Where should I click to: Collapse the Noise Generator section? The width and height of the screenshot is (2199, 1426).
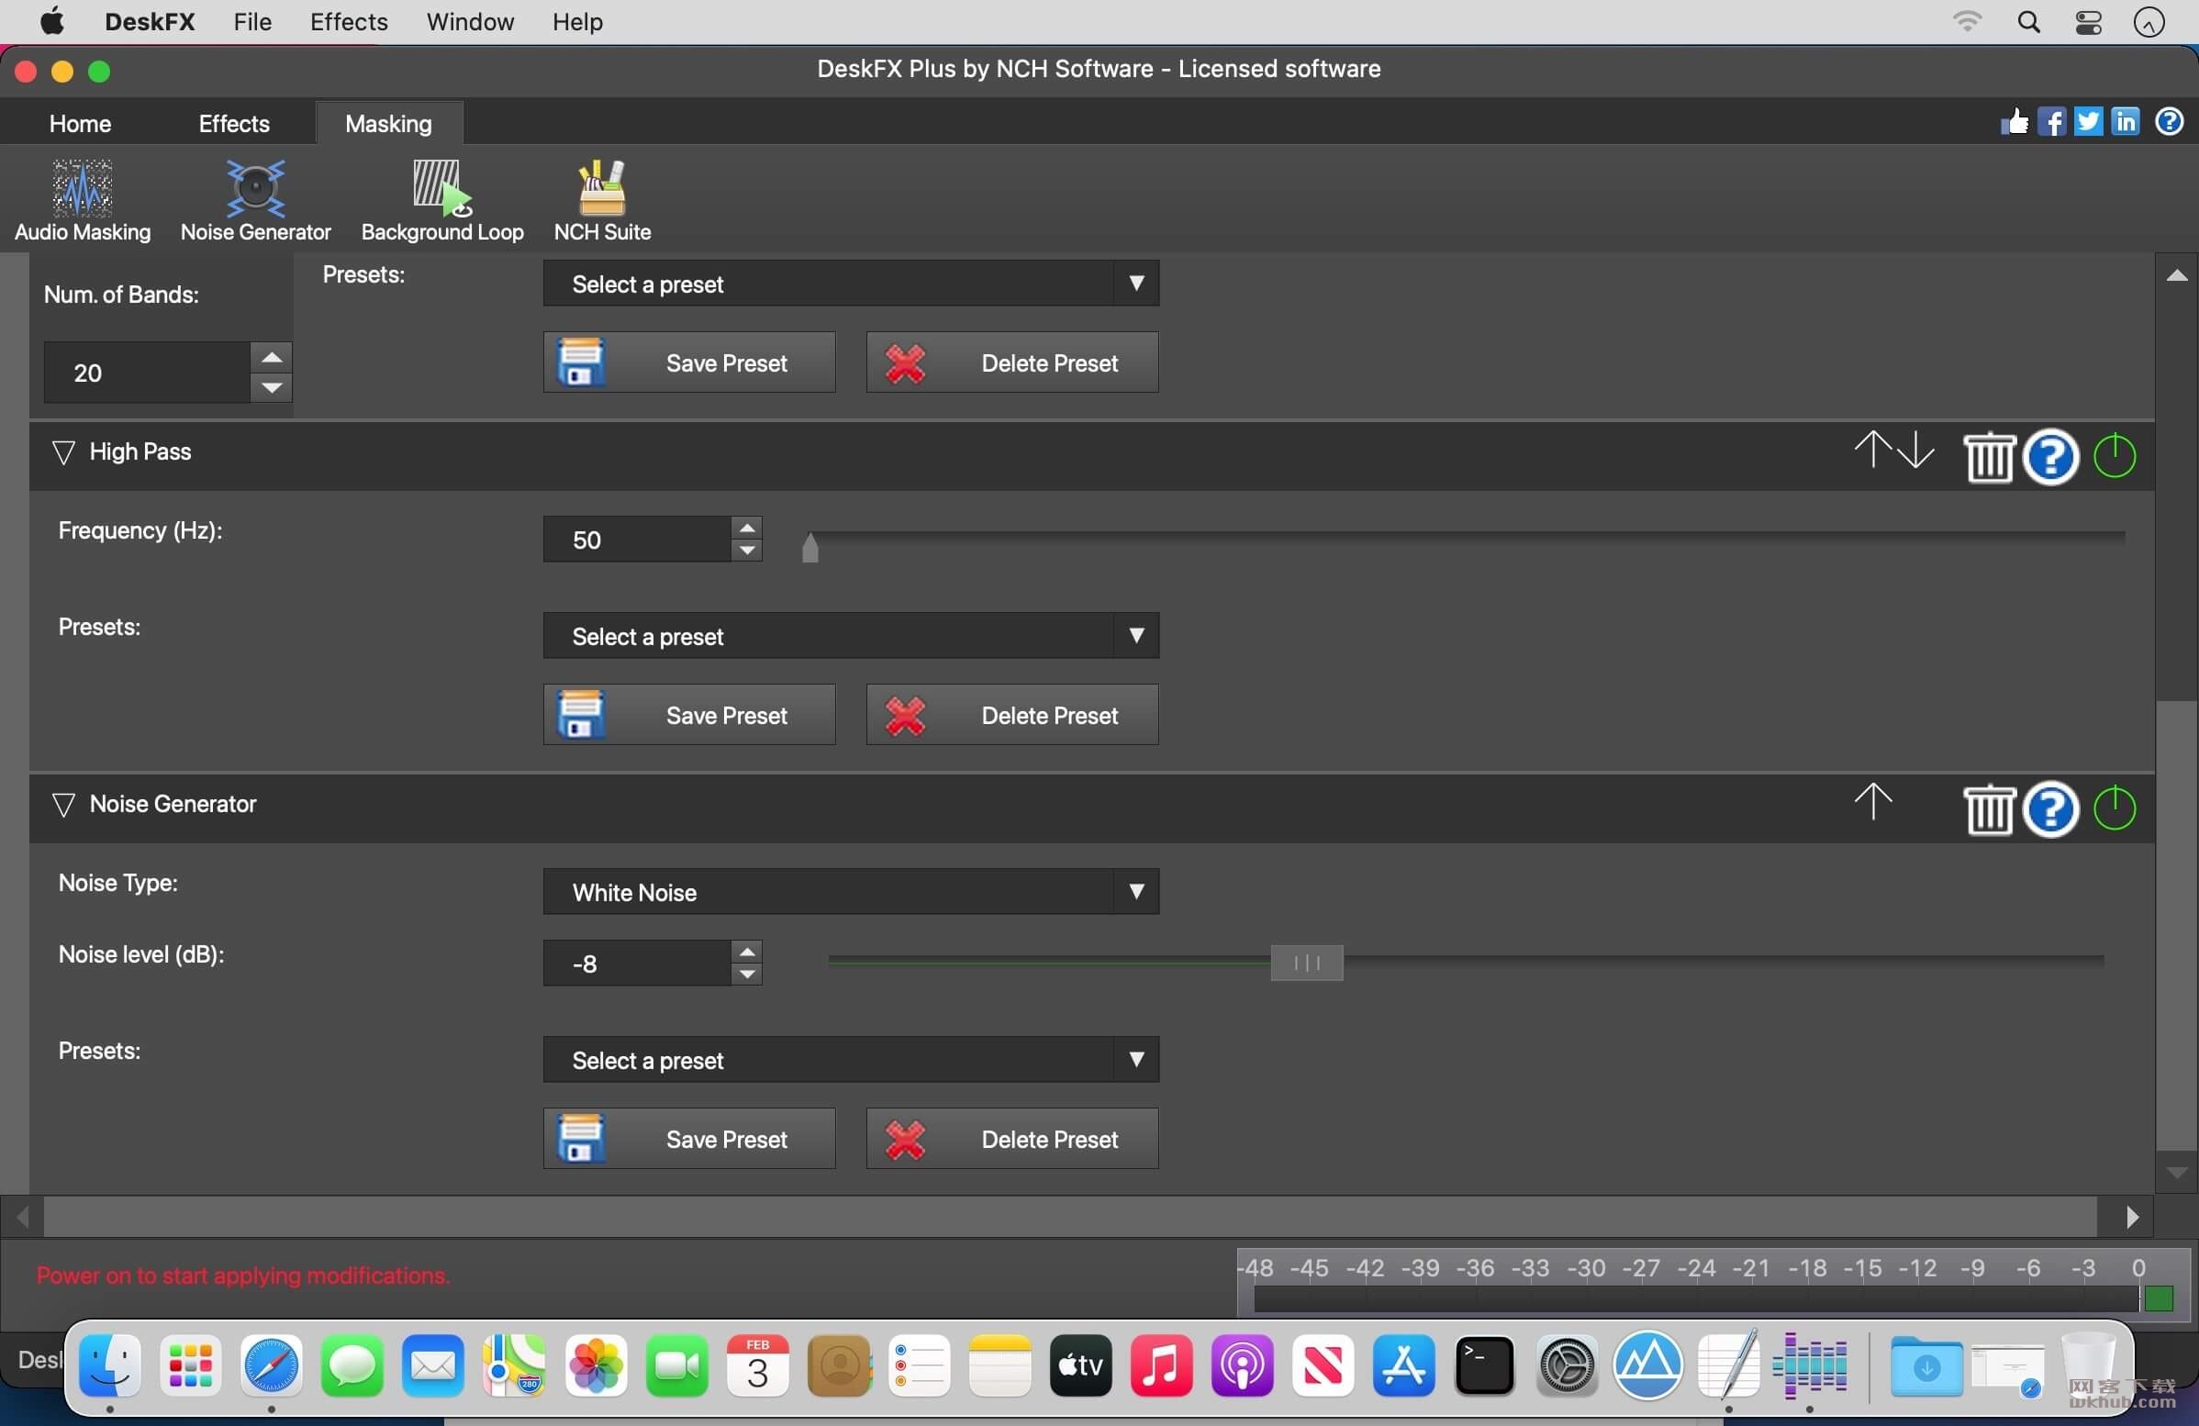click(62, 805)
